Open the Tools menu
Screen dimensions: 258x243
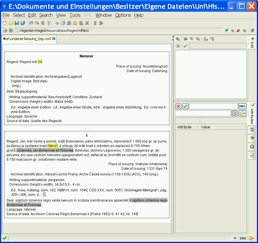point(75,15)
